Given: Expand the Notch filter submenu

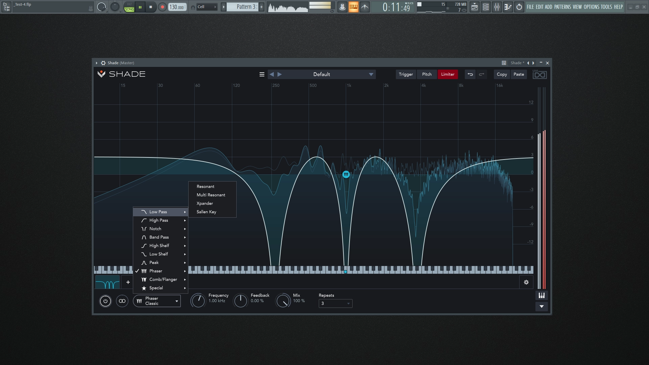Looking at the screenshot, I should 161,229.
